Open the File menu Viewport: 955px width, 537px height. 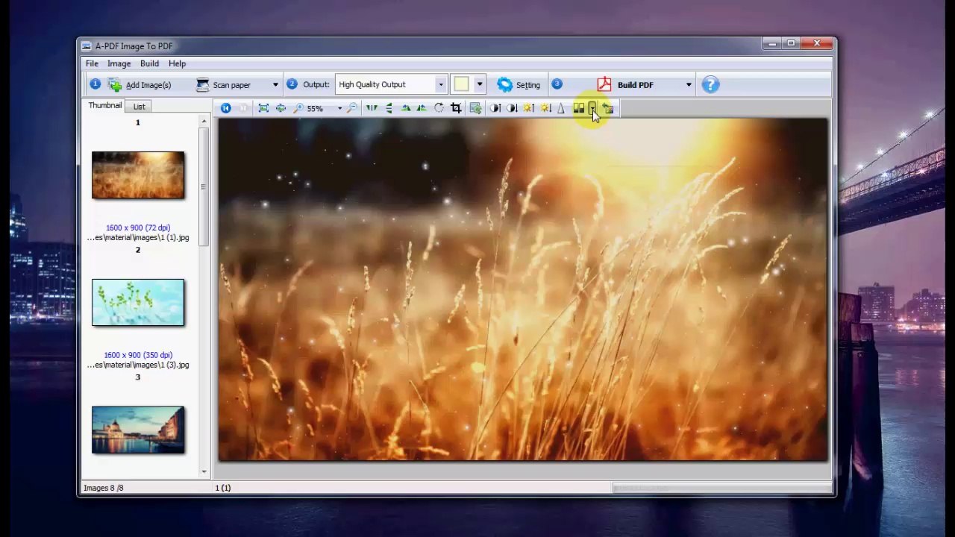[x=92, y=64]
